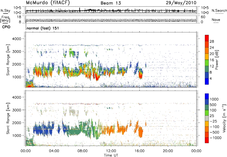Screen dimensions: 227x157
Task: Click the '08:00' time axis label
Action: (x=83, y=151)
